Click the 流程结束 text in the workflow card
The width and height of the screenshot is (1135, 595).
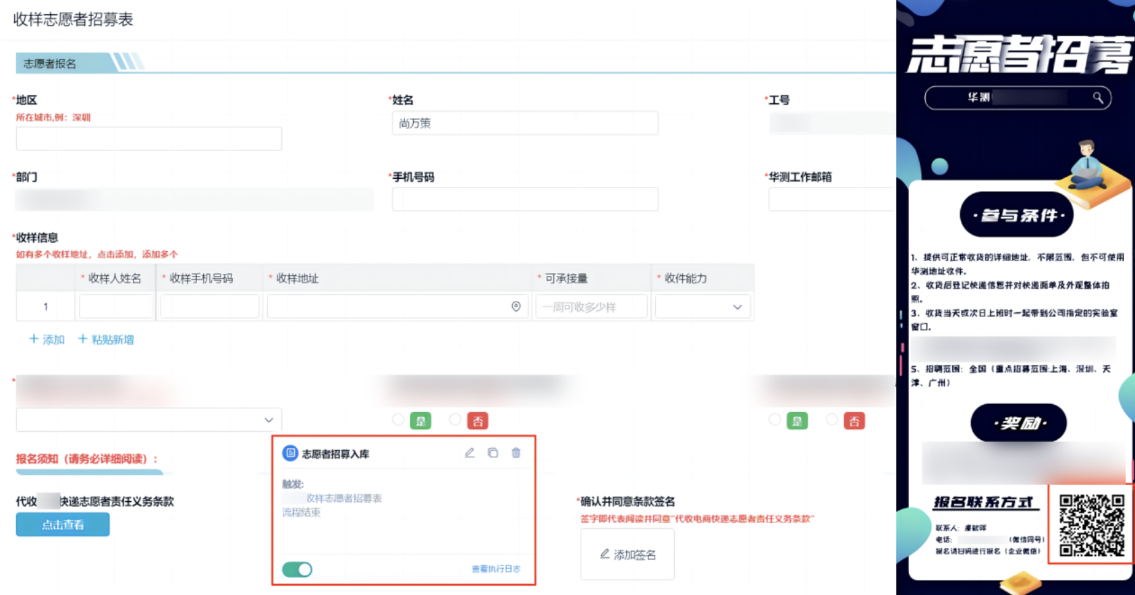(x=301, y=512)
